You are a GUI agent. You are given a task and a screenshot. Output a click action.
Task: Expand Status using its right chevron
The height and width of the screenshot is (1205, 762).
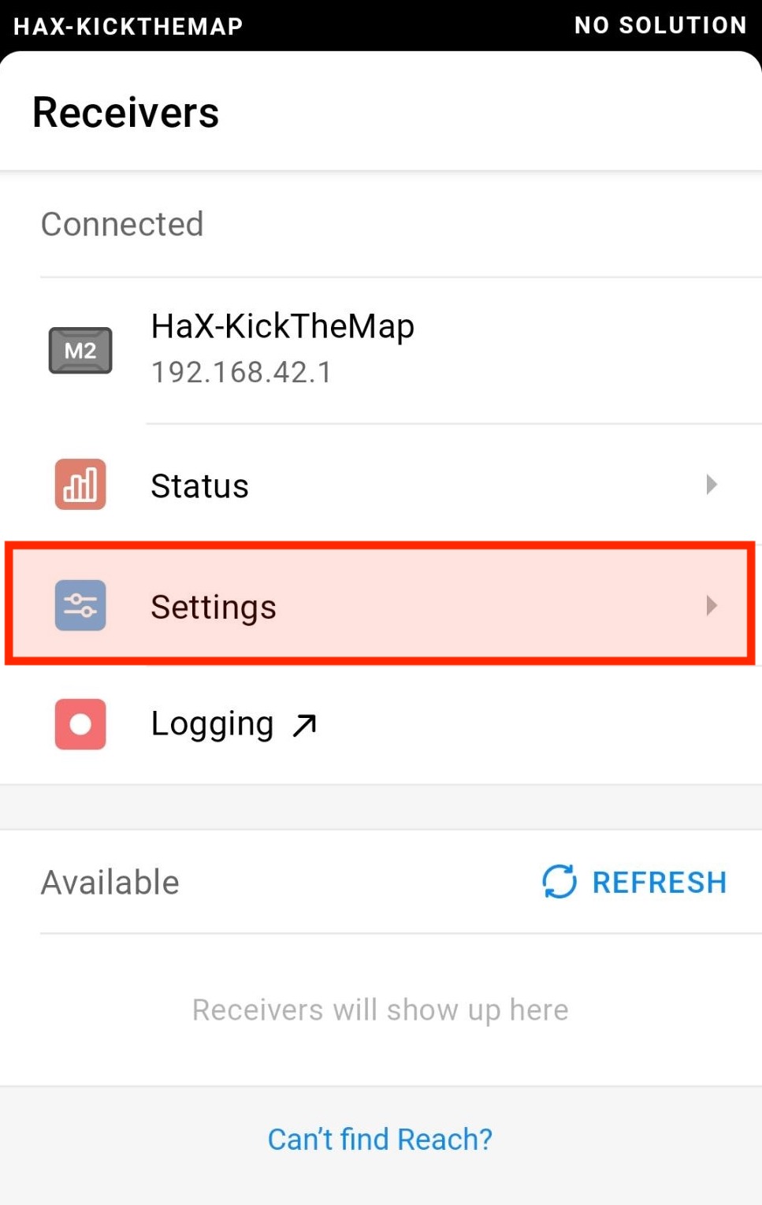(x=712, y=485)
